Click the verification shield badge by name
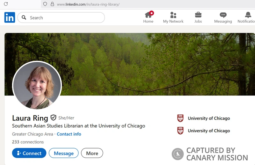The height and width of the screenshot is (165, 255). (53, 118)
